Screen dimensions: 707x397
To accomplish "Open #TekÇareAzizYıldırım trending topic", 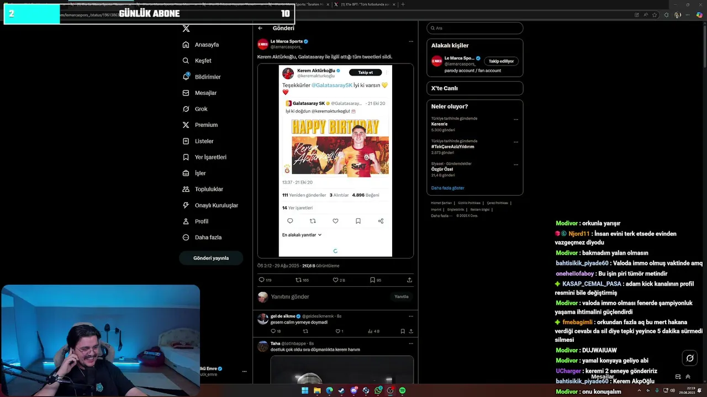I will pyautogui.click(x=454, y=147).
